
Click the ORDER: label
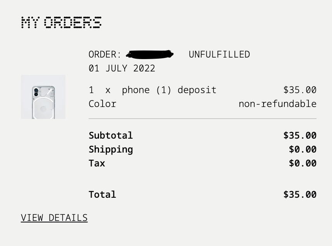(x=104, y=54)
